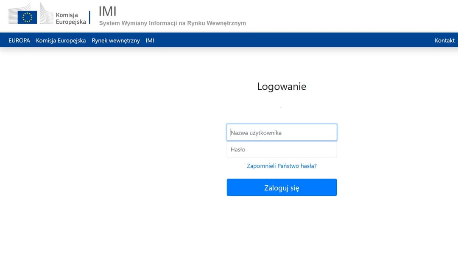
Task: Click the small dot below Logowanie
Action: 281,107
